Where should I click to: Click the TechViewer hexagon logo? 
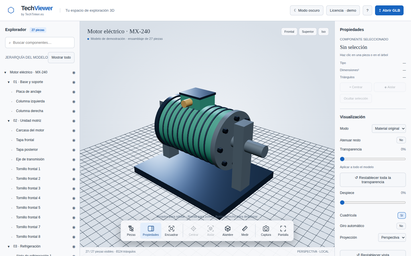click(x=11, y=10)
